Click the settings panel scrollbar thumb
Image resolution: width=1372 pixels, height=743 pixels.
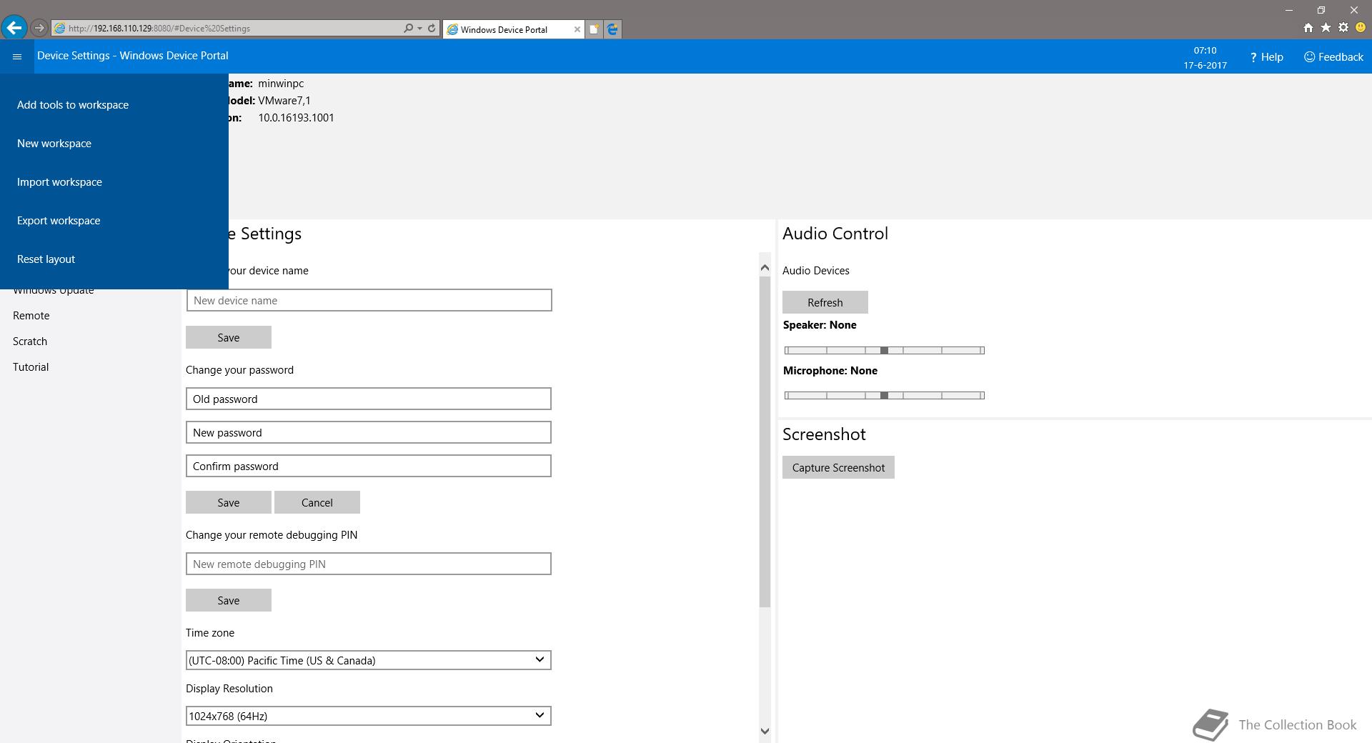tap(765, 442)
